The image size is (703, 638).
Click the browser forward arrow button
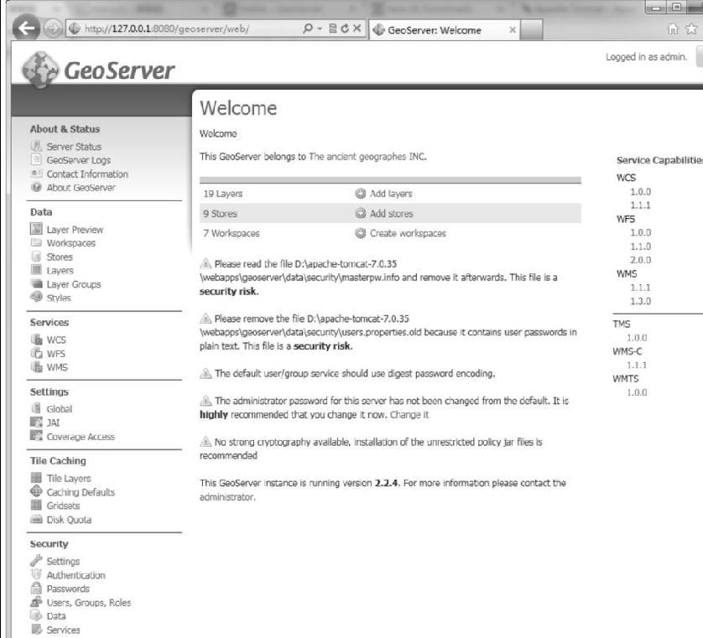click(53, 29)
